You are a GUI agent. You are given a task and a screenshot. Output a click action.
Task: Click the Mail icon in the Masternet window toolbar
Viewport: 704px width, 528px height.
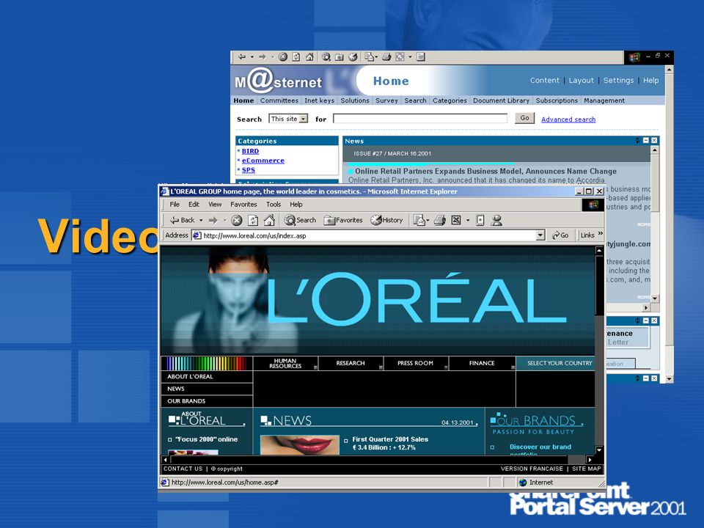(370, 56)
